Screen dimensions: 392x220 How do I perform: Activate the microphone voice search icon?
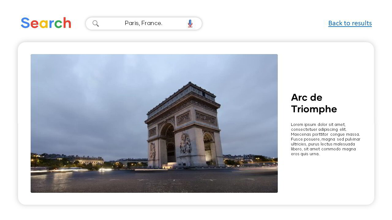click(190, 24)
